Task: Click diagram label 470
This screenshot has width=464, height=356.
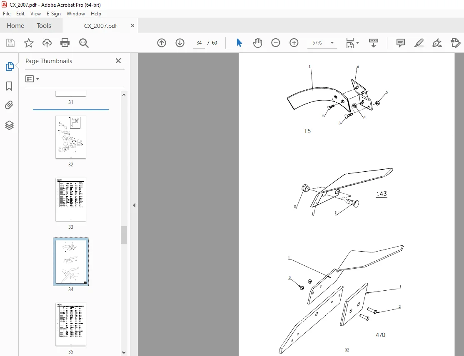Action: (x=380, y=335)
